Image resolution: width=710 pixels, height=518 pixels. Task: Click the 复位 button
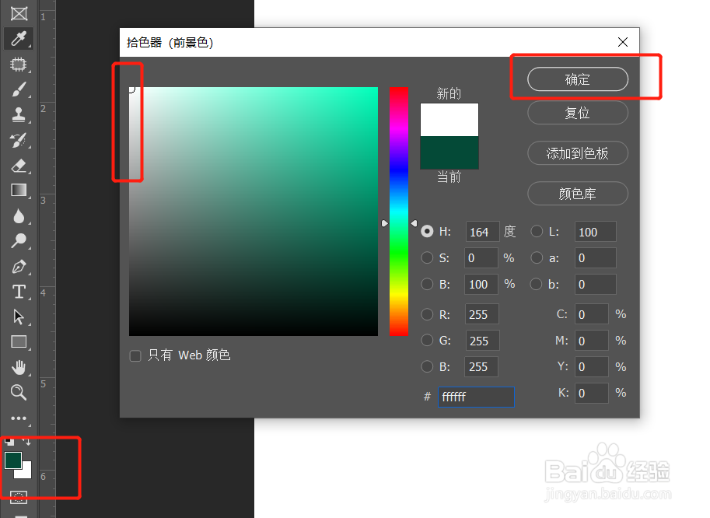coord(578,113)
